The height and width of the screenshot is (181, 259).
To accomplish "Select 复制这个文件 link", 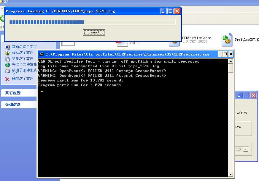I will click(23, 58).
